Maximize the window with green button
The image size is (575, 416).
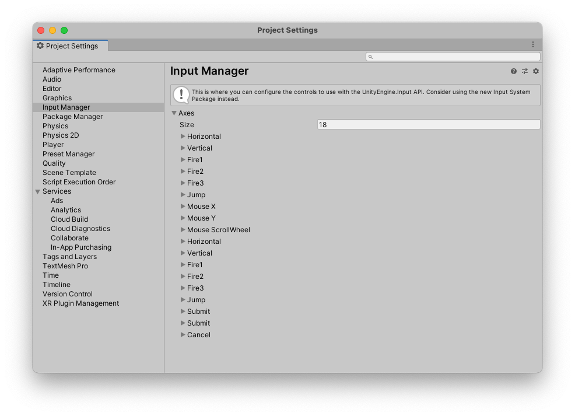click(64, 30)
